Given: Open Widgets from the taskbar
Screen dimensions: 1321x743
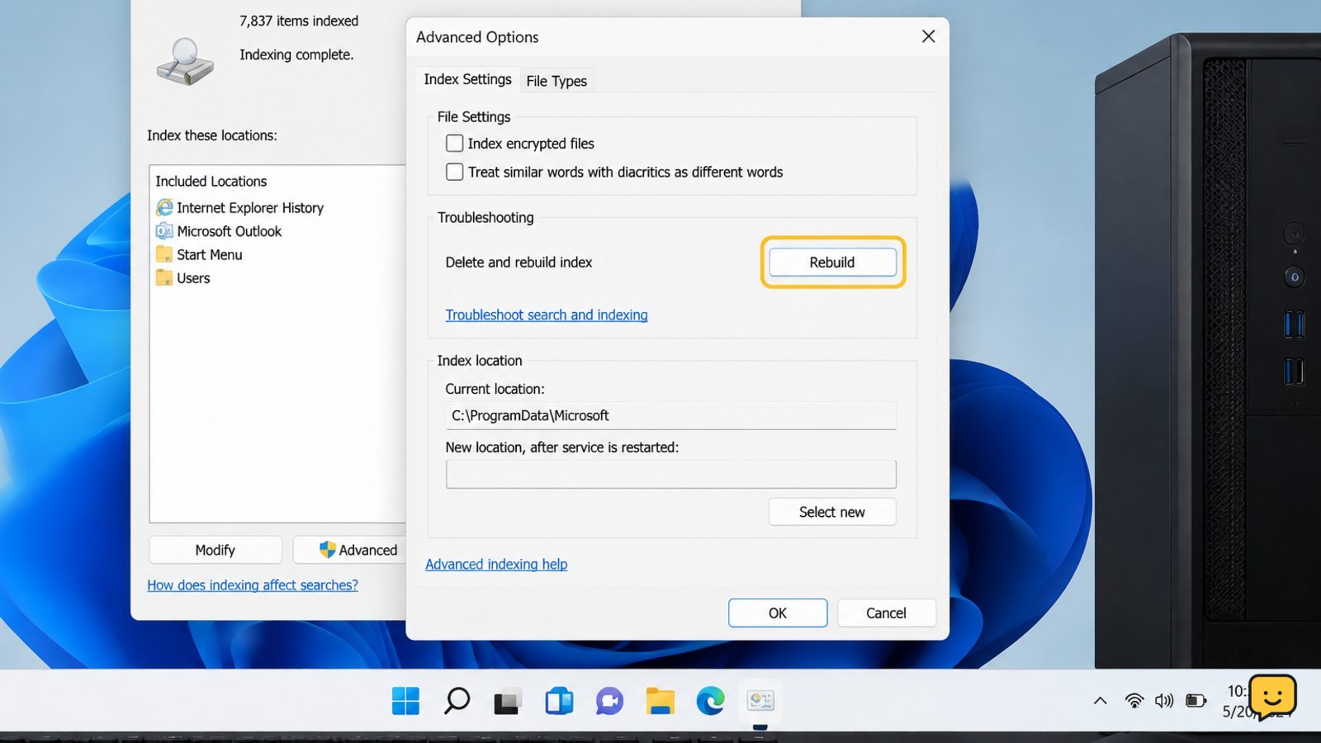Looking at the screenshot, I should tap(559, 701).
